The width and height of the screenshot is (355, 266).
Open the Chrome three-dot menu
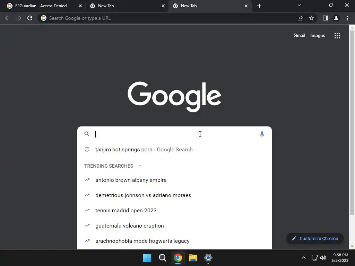347,18
